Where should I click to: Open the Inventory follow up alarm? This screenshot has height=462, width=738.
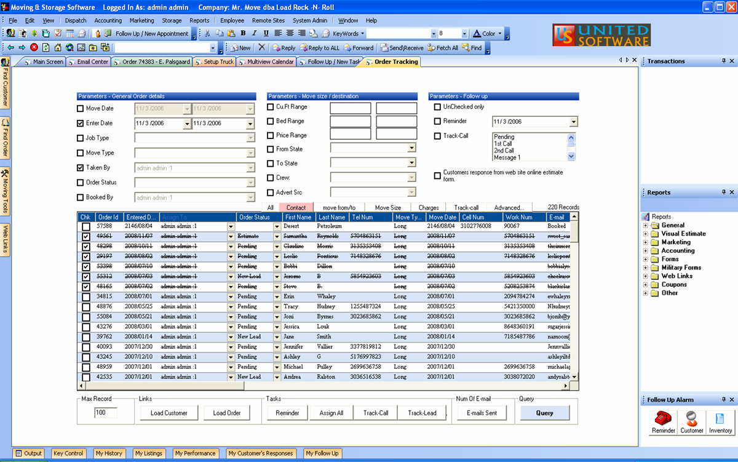coord(720,423)
